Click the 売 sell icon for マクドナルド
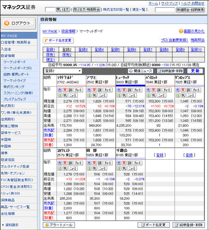This screenshot has height=230, width=209. tap(59, 90)
